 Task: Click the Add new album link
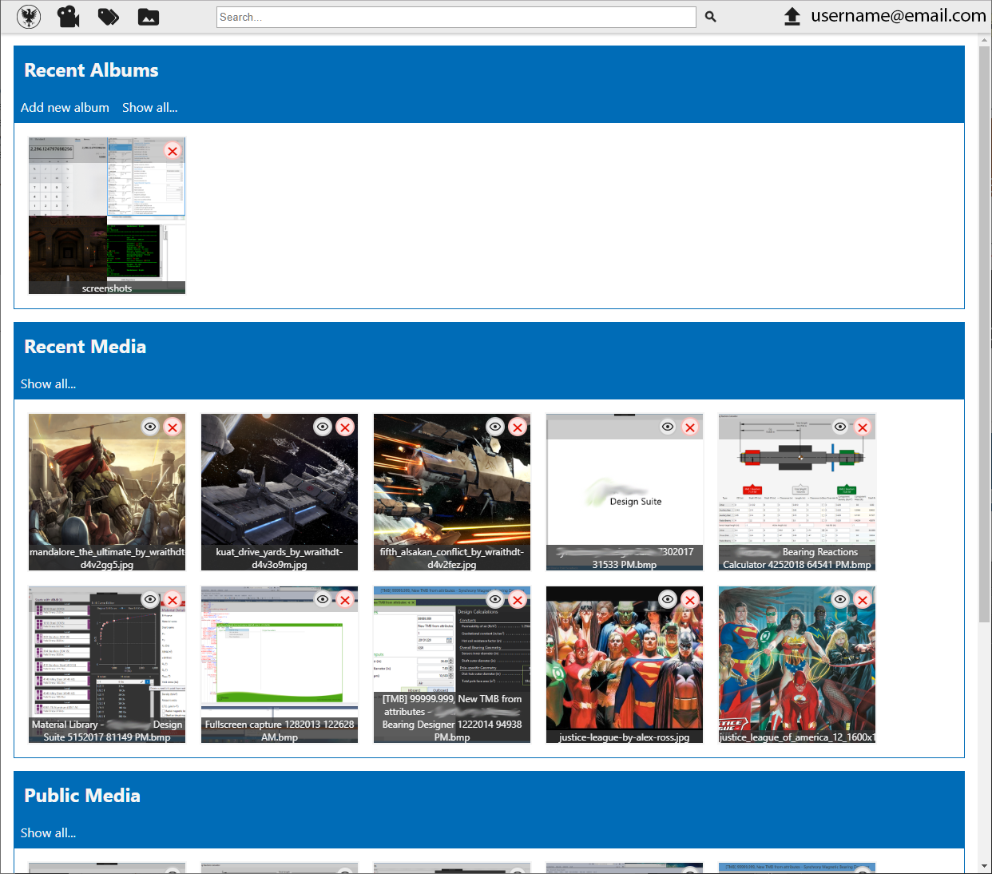[x=65, y=107]
